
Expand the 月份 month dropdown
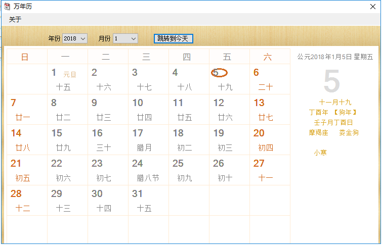tap(125, 38)
